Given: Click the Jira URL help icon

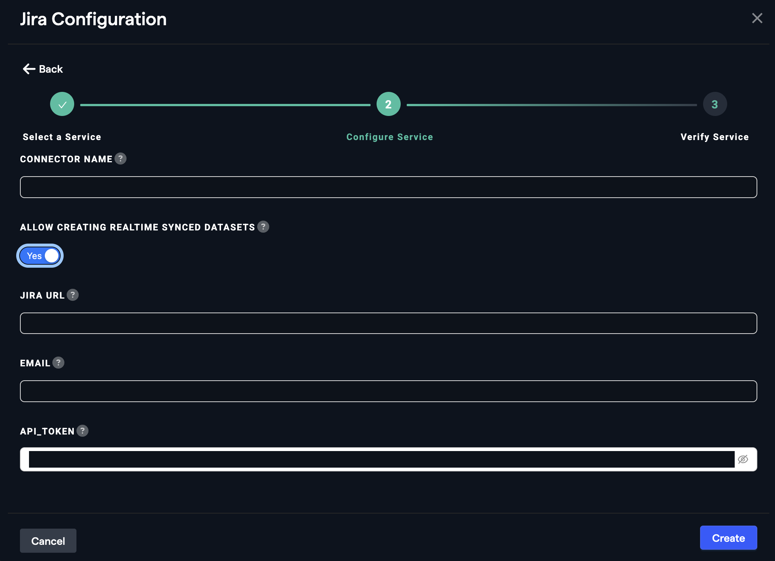Looking at the screenshot, I should click(x=73, y=295).
